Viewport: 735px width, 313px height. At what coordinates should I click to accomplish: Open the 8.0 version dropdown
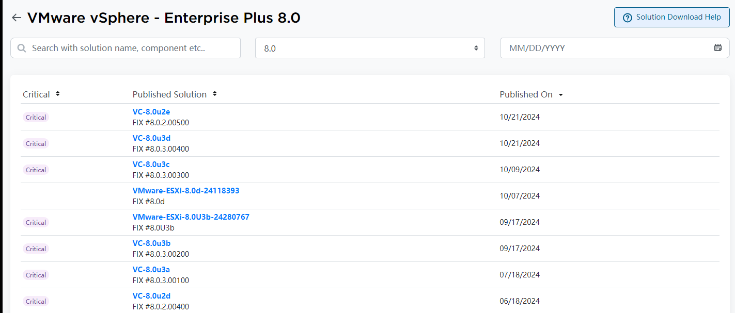(x=370, y=48)
